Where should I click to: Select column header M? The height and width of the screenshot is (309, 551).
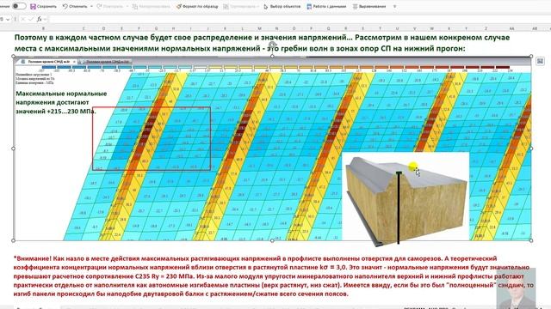click(x=259, y=28)
